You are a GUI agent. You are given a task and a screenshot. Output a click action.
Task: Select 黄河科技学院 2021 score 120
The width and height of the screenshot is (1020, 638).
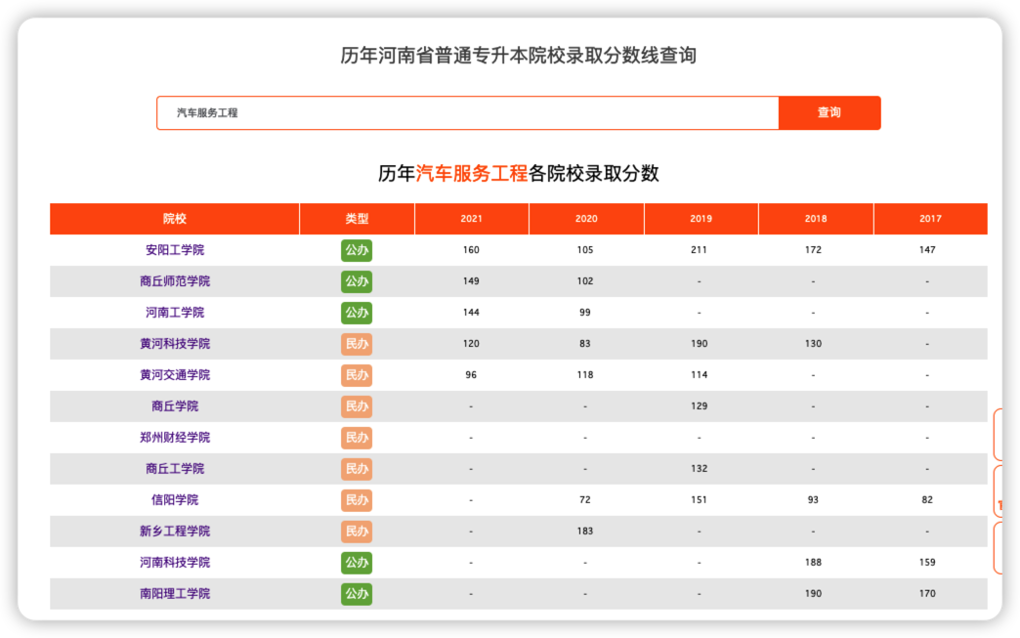click(x=471, y=343)
